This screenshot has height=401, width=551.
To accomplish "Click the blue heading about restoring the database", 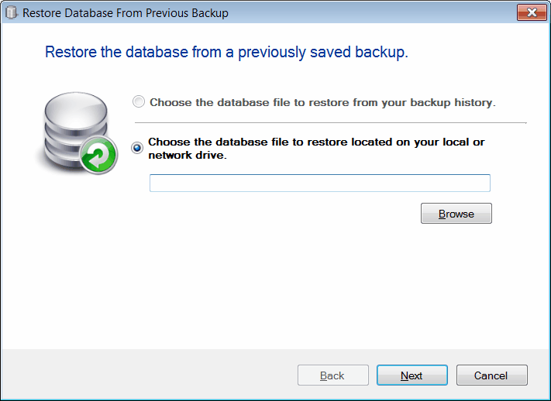I will point(226,53).
